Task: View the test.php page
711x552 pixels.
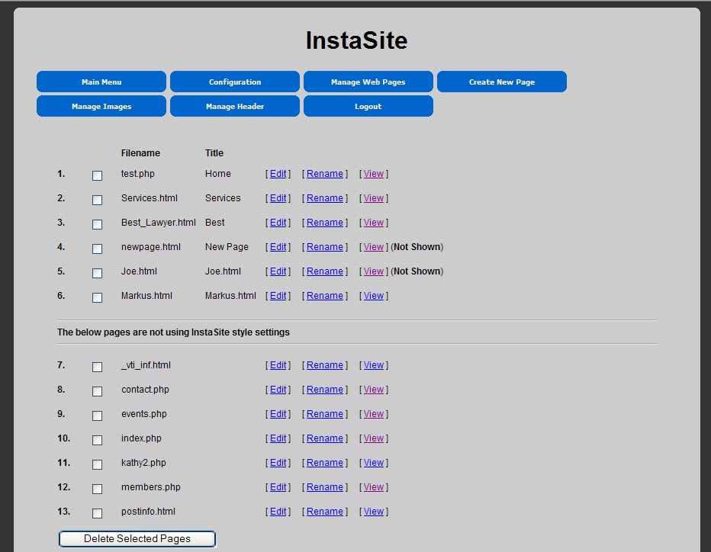Action: point(374,174)
